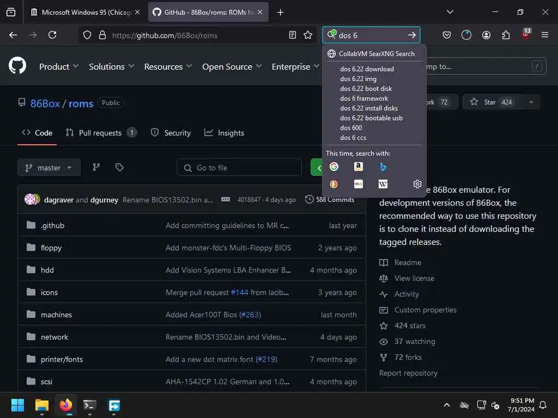Search with Google this time
Viewport: 558px width, 418px height.
334,167
